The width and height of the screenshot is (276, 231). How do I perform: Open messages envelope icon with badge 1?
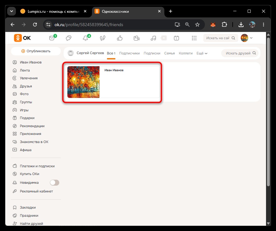[52, 38]
